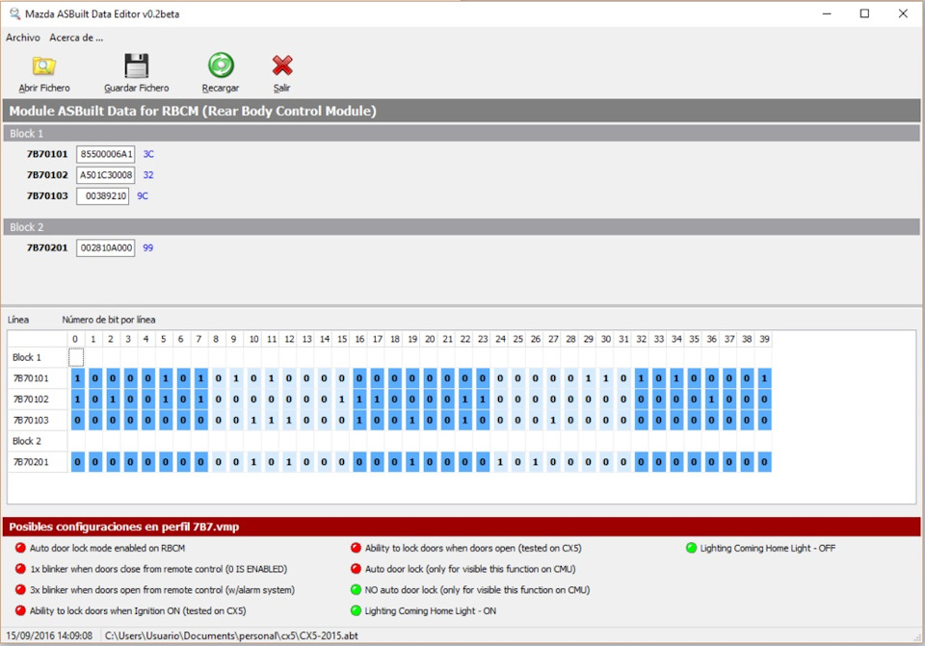925x646 pixels.
Task: Edit the 7B70102 hex value field
Action: click(106, 175)
